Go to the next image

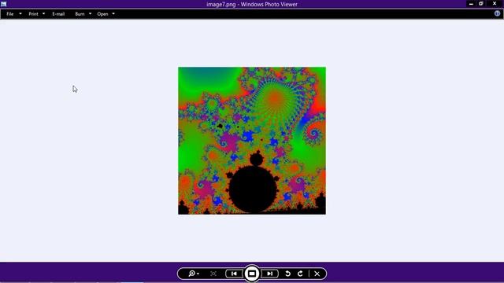[x=269, y=274]
